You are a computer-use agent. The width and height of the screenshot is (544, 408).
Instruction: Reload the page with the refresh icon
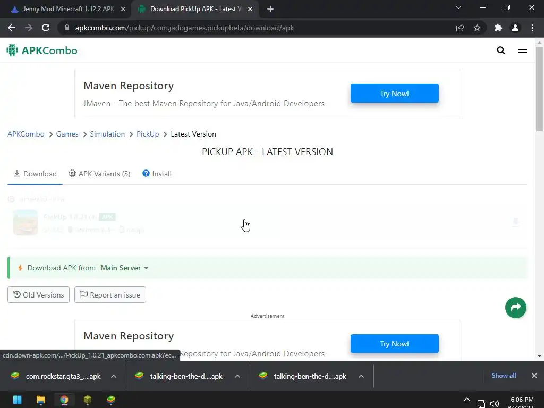46,28
